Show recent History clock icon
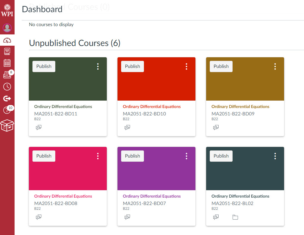This screenshot has width=304, height=235. 7,87
